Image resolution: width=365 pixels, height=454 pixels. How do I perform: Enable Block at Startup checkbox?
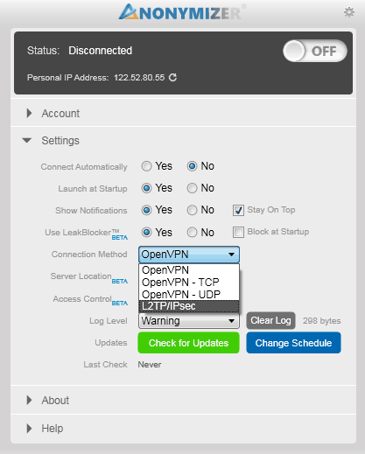238,232
